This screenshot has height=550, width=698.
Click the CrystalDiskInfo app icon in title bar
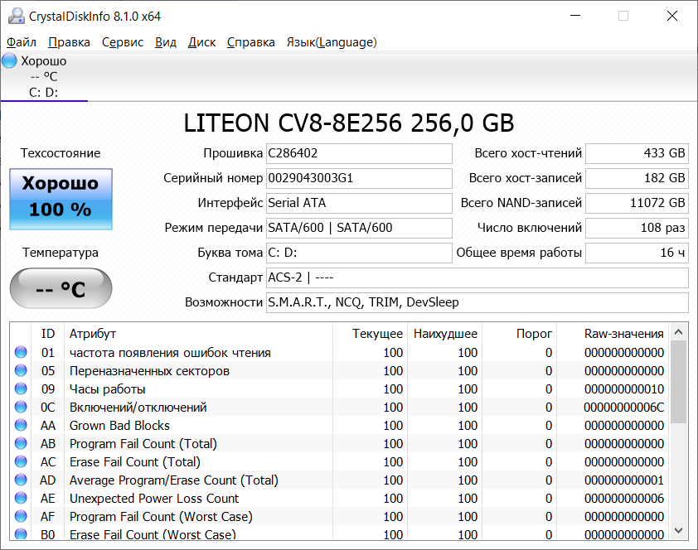tap(17, 16)
